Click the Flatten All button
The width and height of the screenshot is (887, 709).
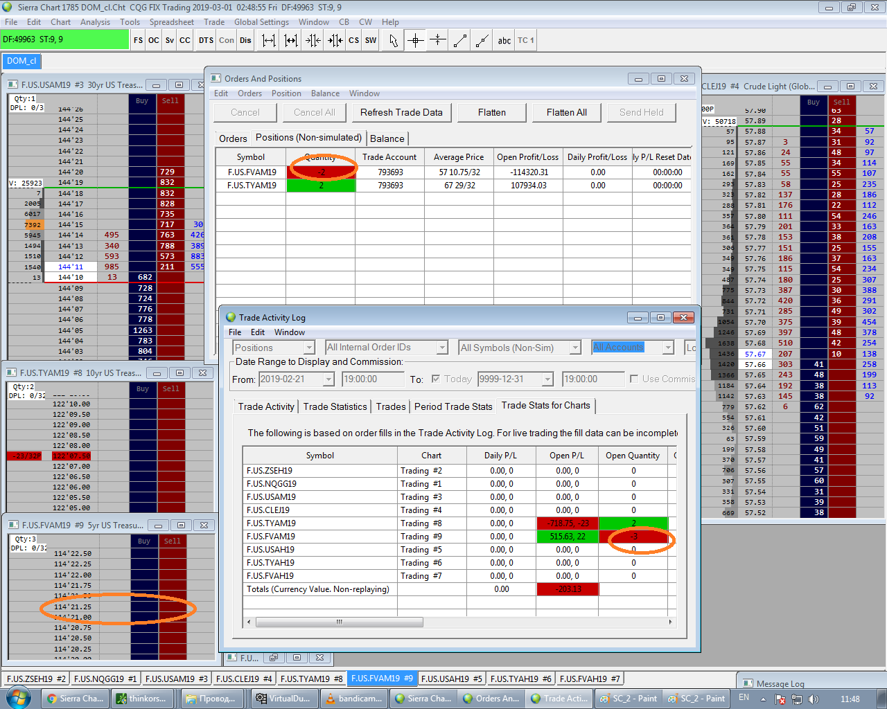point(566,112)
